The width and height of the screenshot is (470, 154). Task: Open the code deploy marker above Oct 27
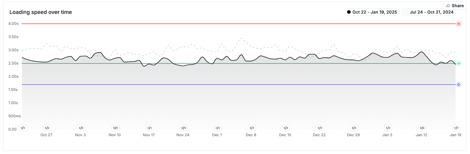[47, 128]
